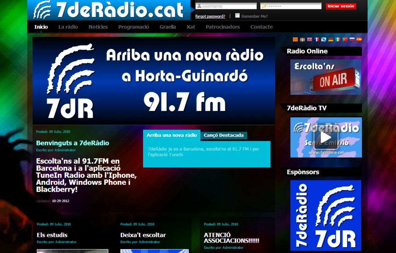Image resolution: width=396 pixels, height=253 pixels.
Task: Open the Programació menu item
Action: [x=133, y=27]
